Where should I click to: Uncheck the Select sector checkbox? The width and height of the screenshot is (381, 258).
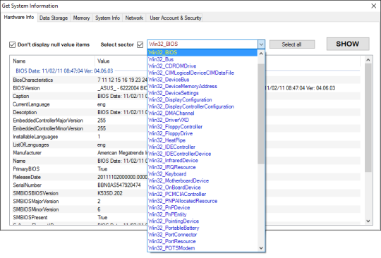coord(140,44)
